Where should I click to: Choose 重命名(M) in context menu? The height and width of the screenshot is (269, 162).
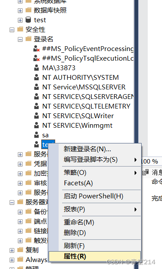click(95, 222)
